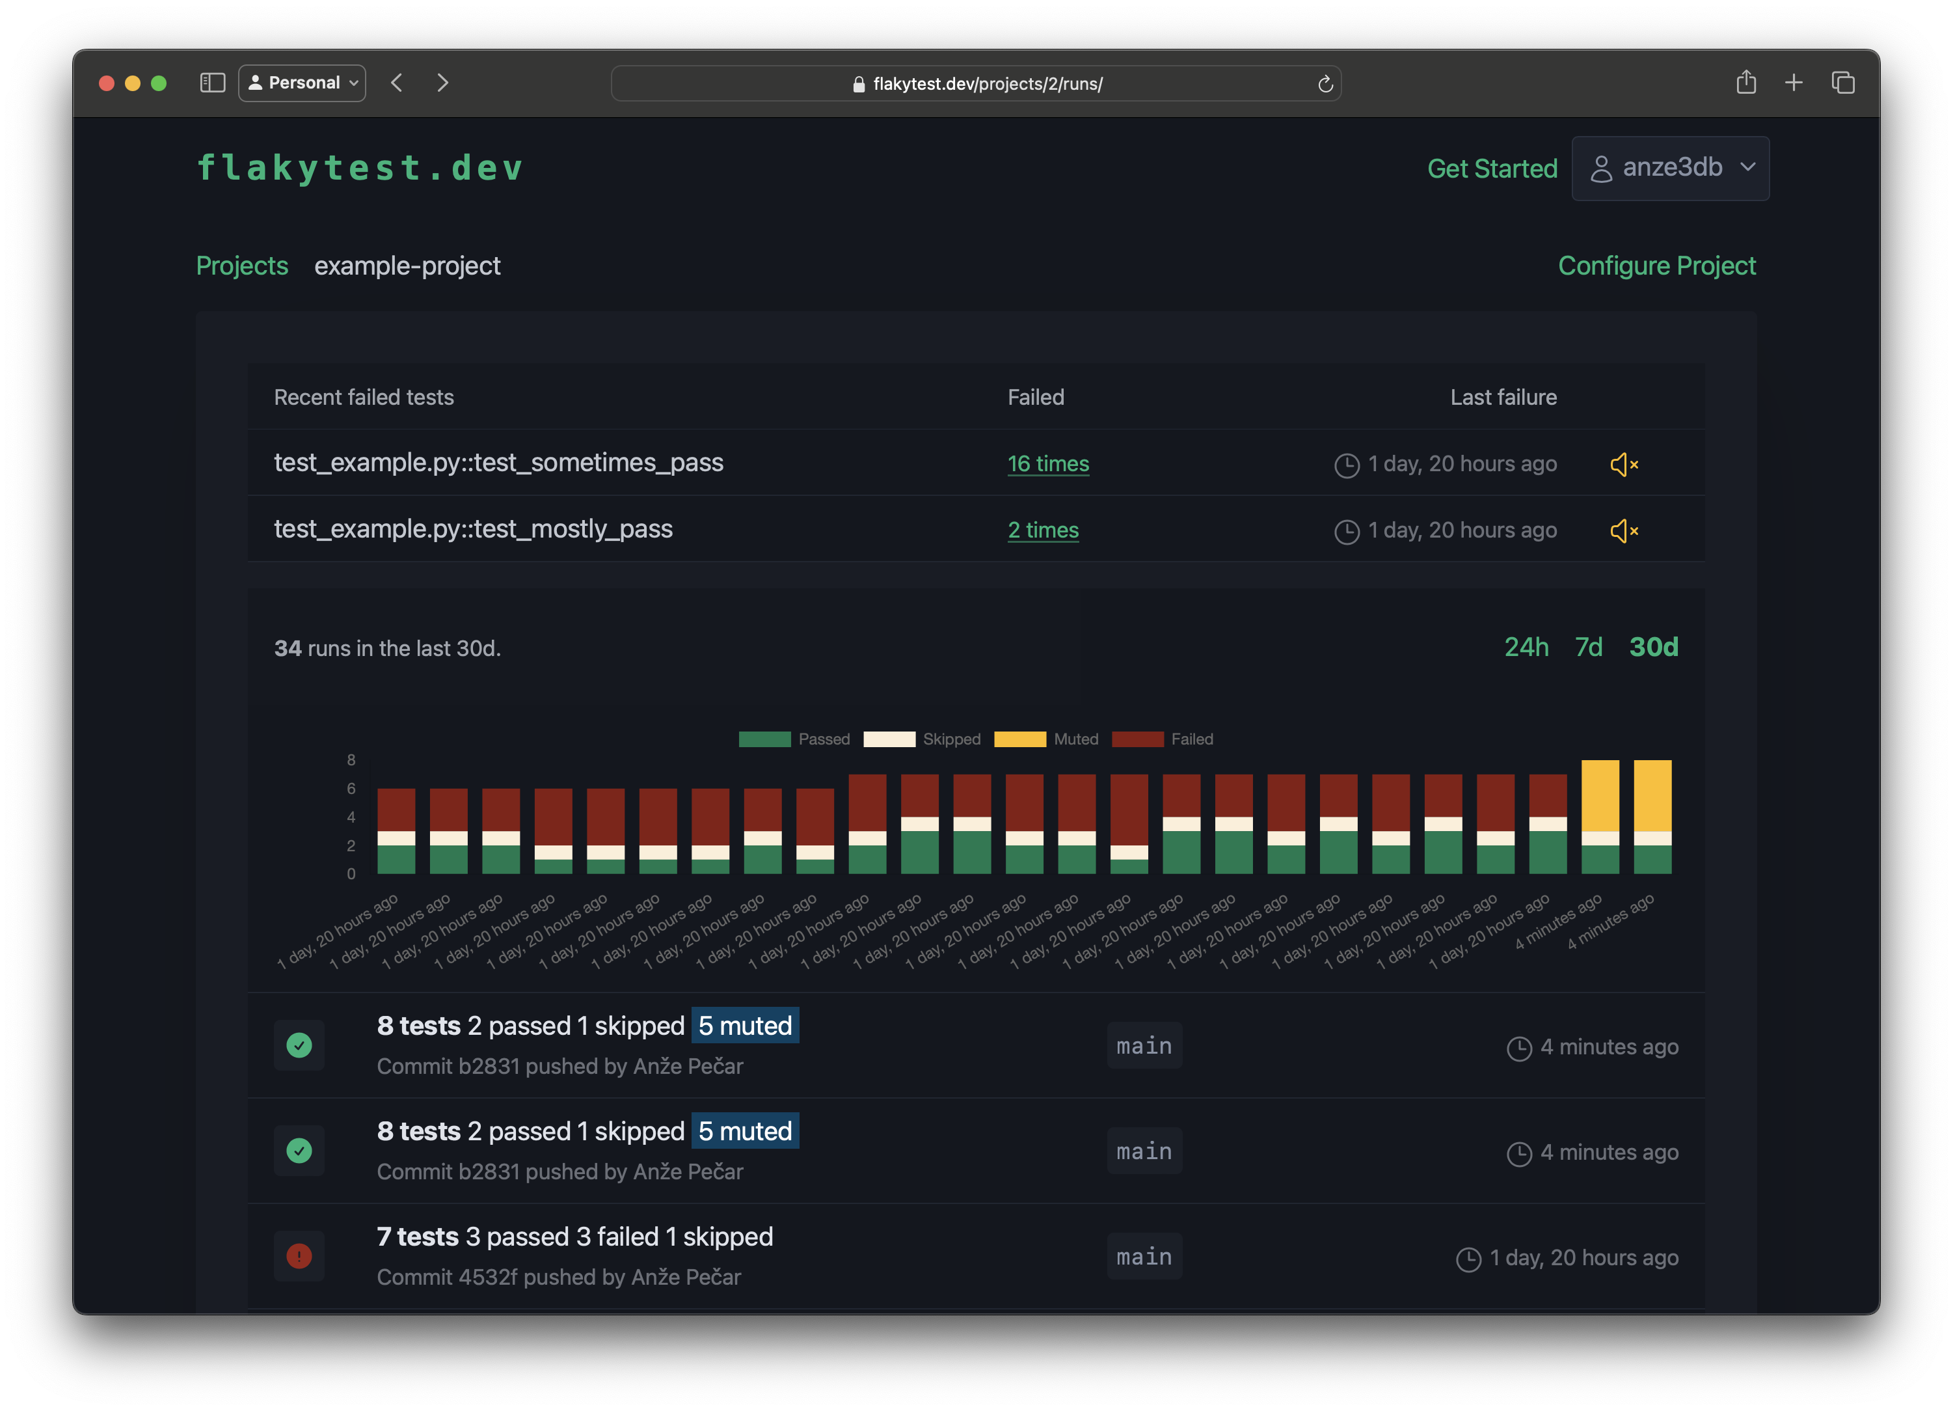Switch chart range to 24h
The width and height of the screenshot is (1953, 1411).
(1526, 647)
